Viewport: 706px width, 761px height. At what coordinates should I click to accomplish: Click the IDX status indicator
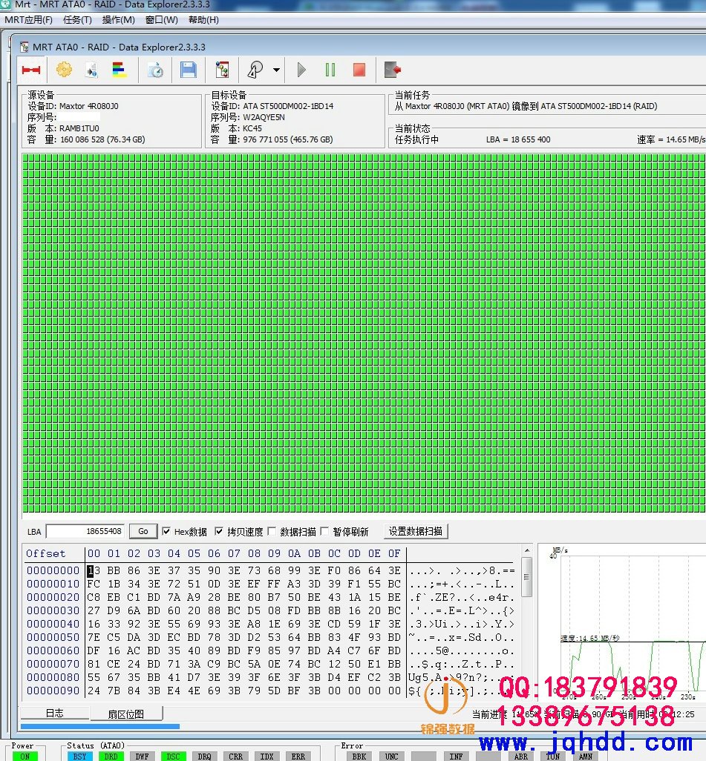(267, 757)
